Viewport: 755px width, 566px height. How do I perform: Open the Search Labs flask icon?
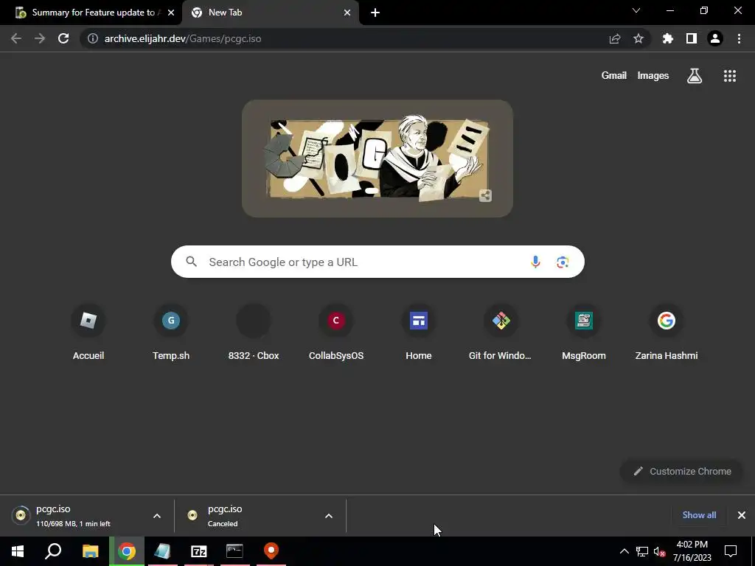click(695, 76)
